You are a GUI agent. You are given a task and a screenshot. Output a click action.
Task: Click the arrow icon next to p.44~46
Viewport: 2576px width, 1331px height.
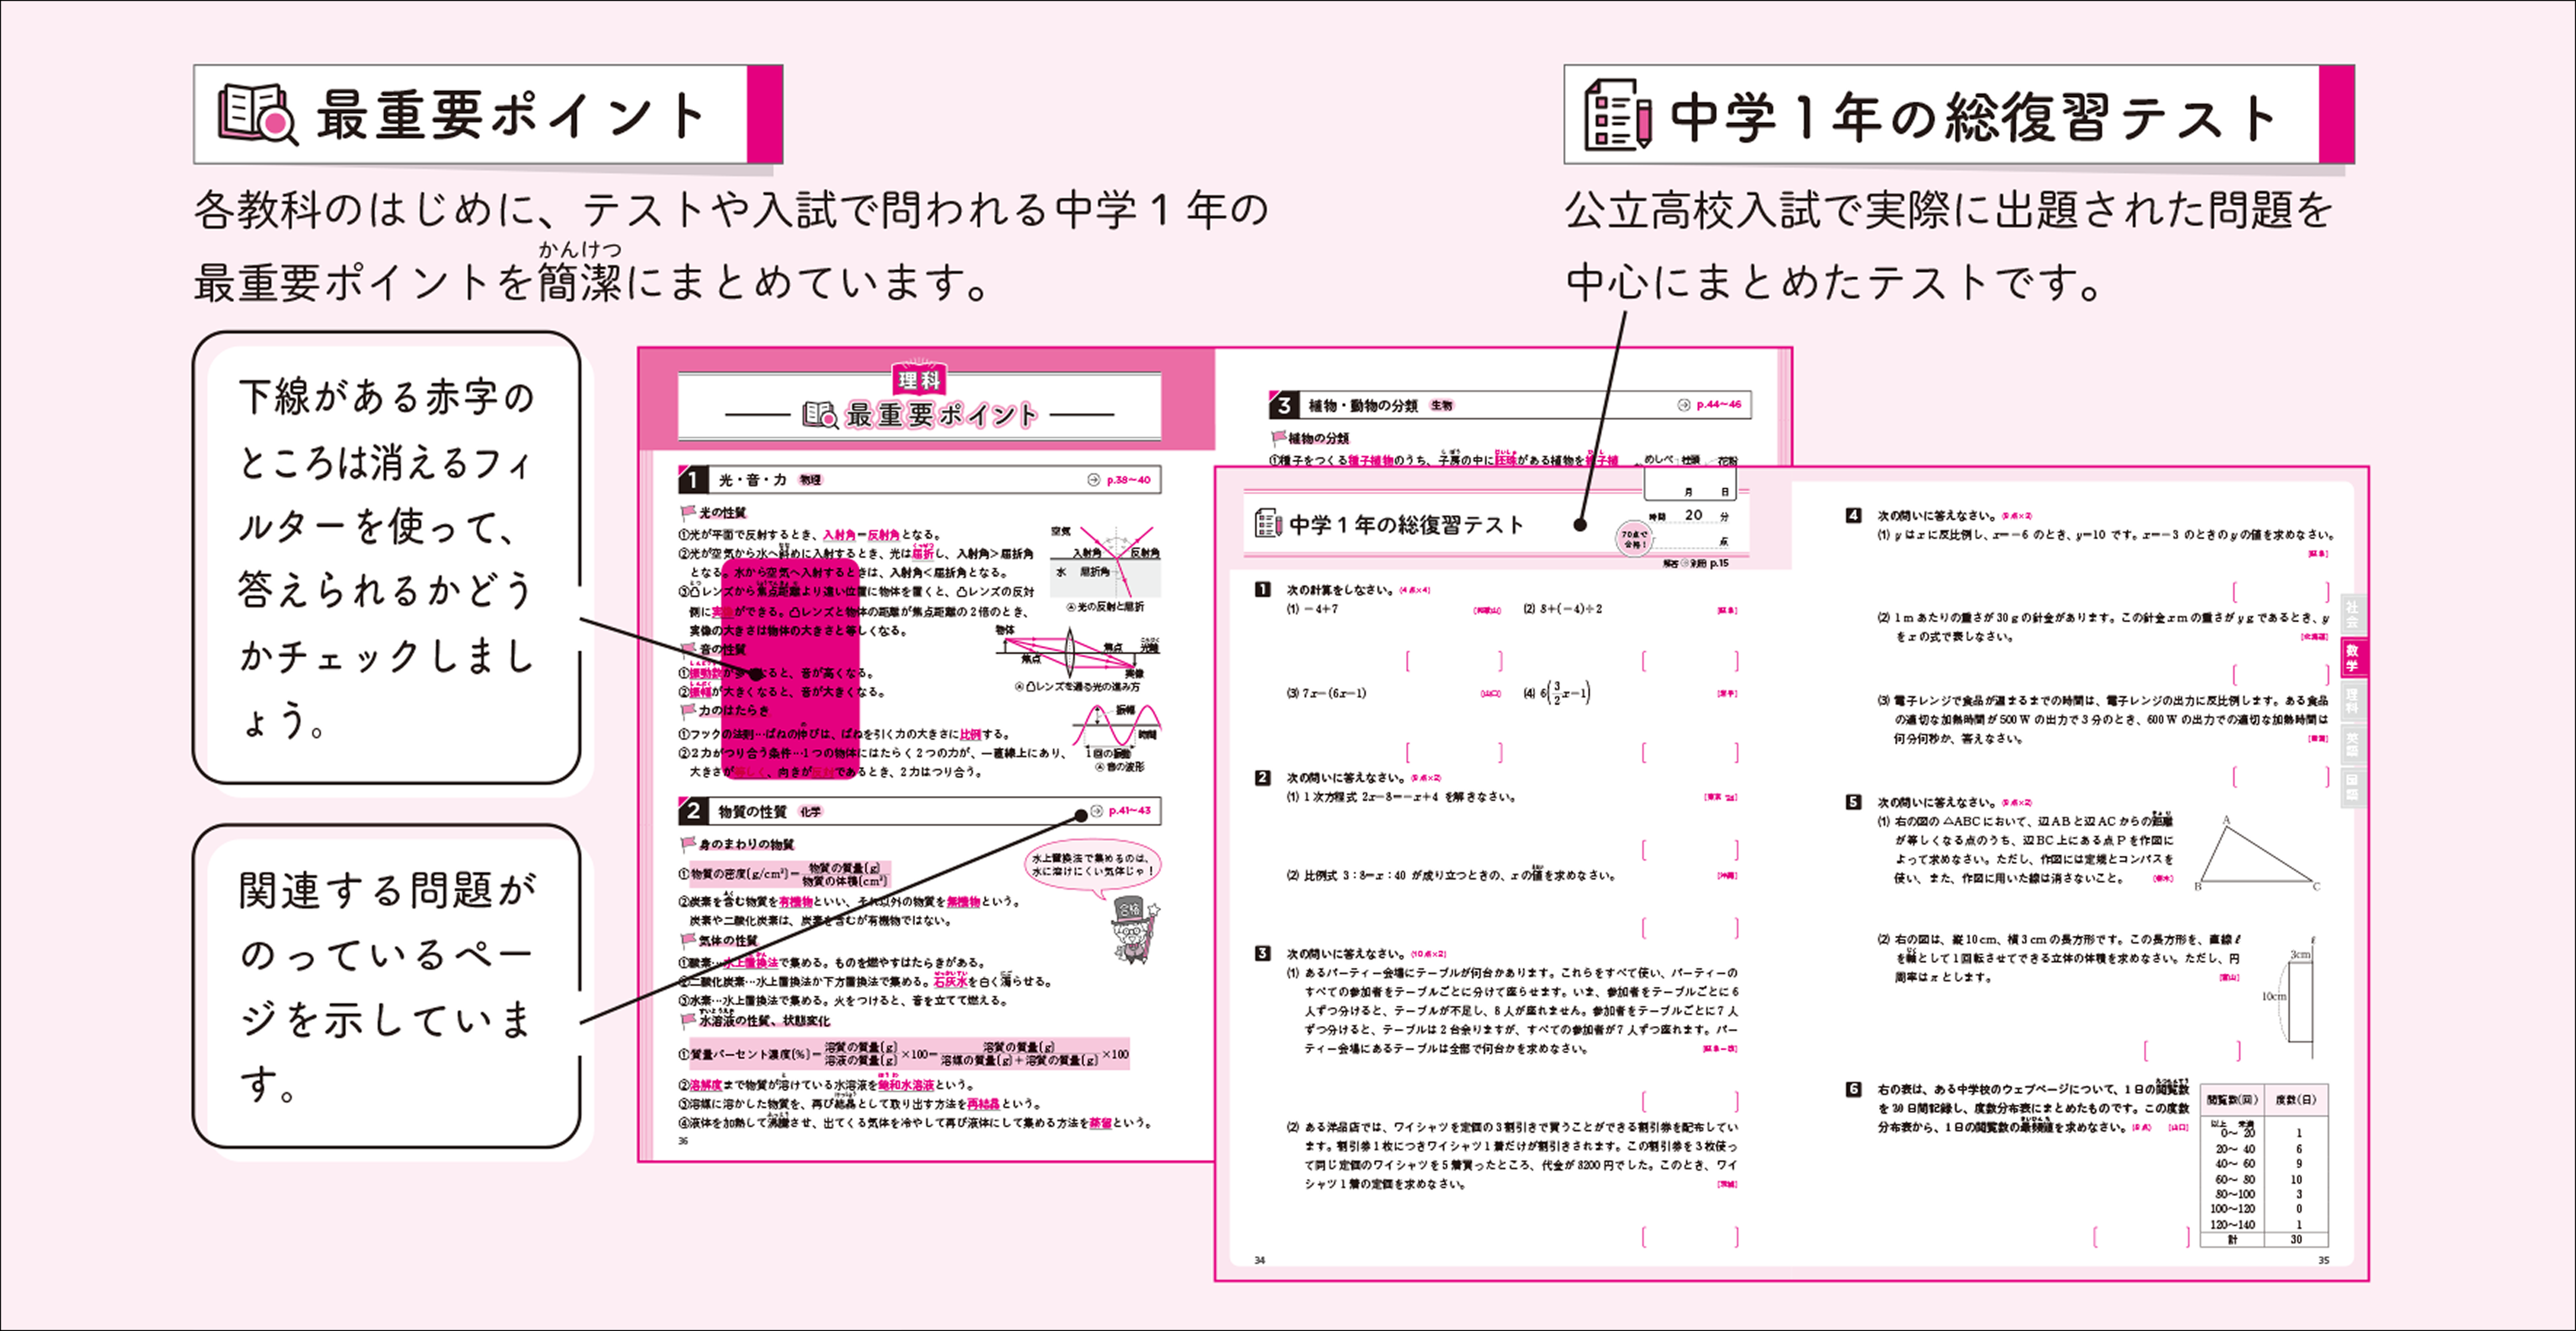coord(1683,405)
